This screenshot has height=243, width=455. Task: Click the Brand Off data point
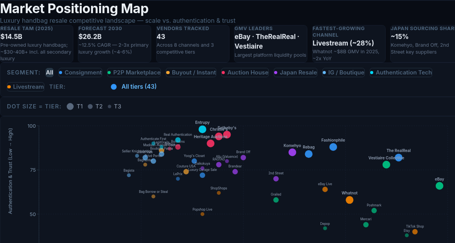point(243,158)
